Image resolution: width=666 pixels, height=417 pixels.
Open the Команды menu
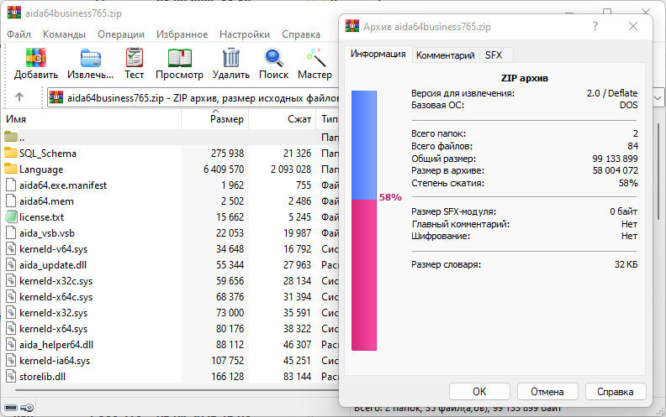click(x=64, y=34)
